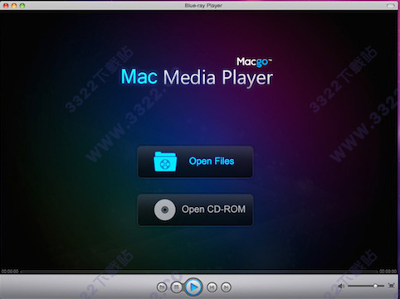
Task: Click the Open CD-ROM button
Action: pos(195,210)
